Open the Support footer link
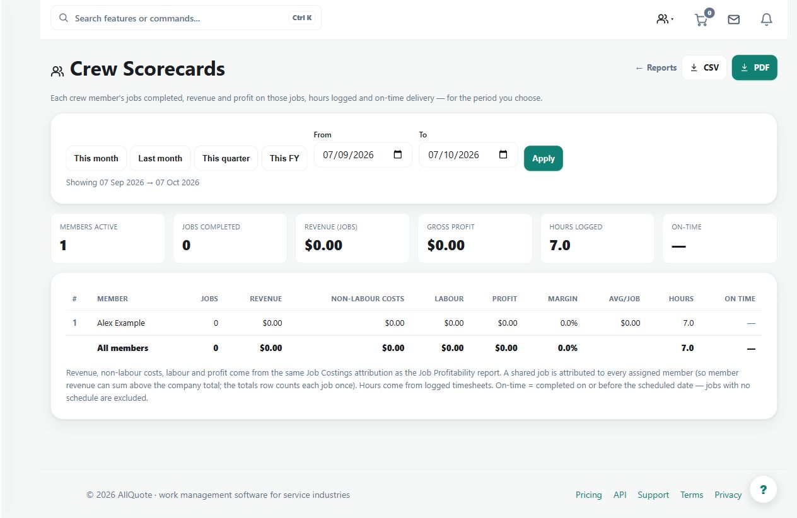This screenshot has width=797, height=518. tap(653, 495)
